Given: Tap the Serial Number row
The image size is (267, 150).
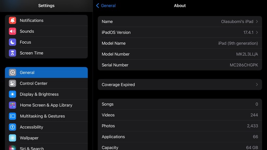Looking at the screenshot, I should point(180,65).
